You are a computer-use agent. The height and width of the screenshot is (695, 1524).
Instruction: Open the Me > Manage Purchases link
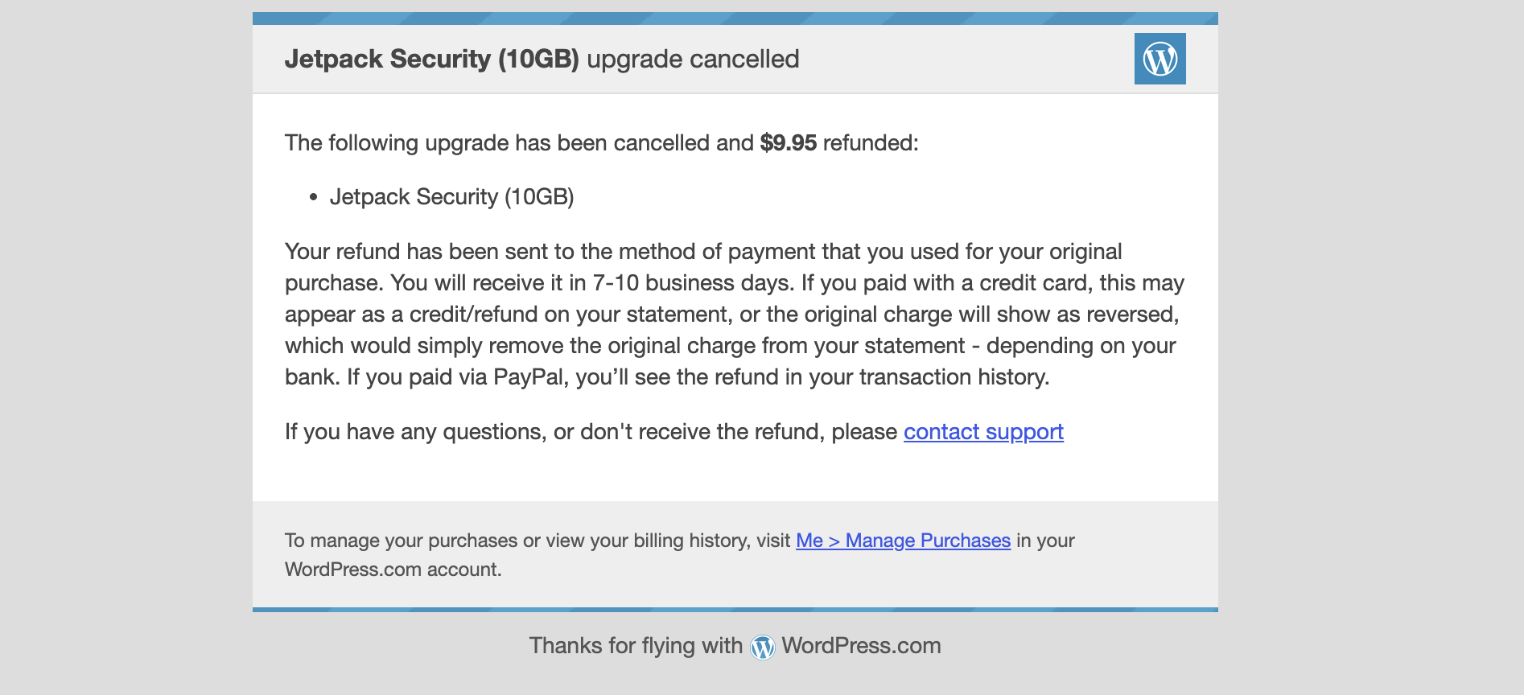[x=902, y=541]
